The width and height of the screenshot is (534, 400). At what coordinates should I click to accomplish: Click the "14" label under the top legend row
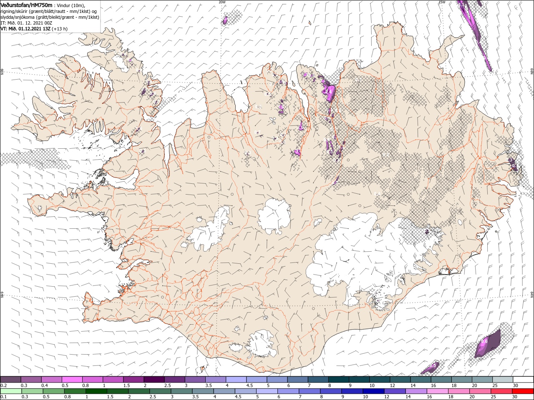(413, 385)
